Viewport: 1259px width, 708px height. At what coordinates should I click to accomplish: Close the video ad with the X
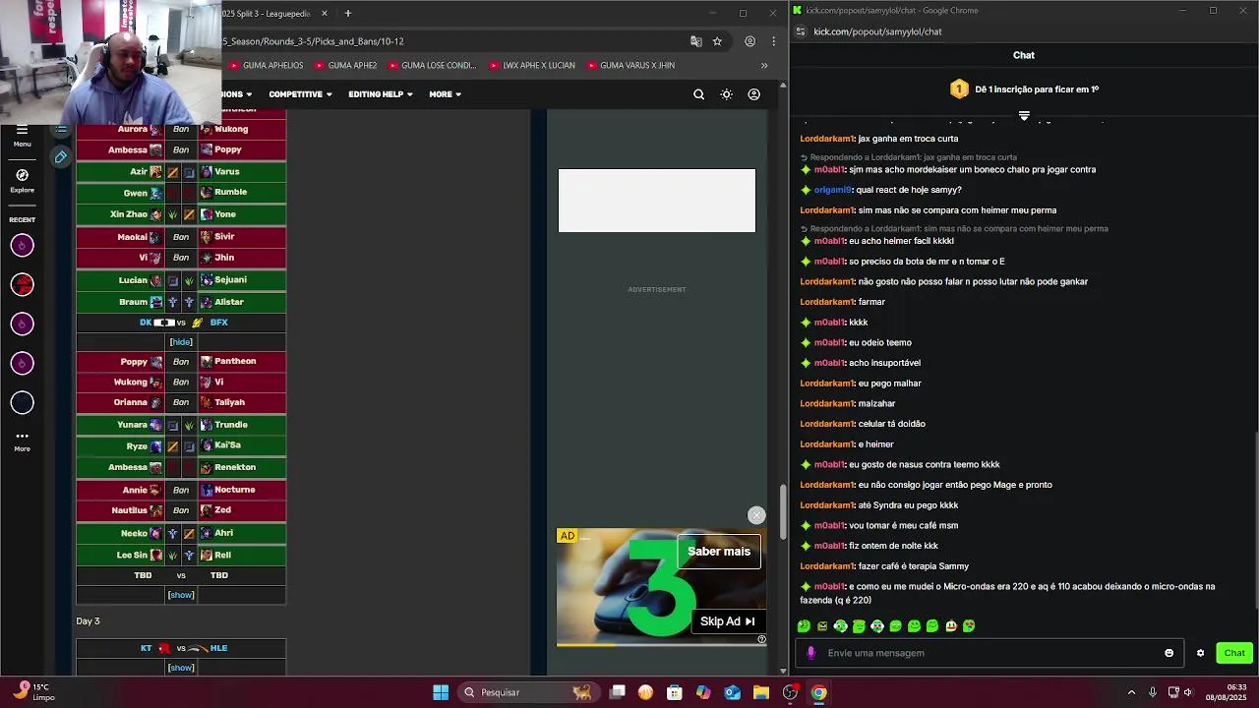point(756,515)
